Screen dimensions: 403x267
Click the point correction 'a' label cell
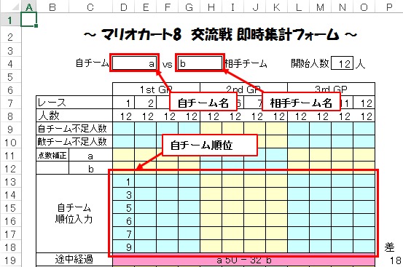(x=90, y=155)
